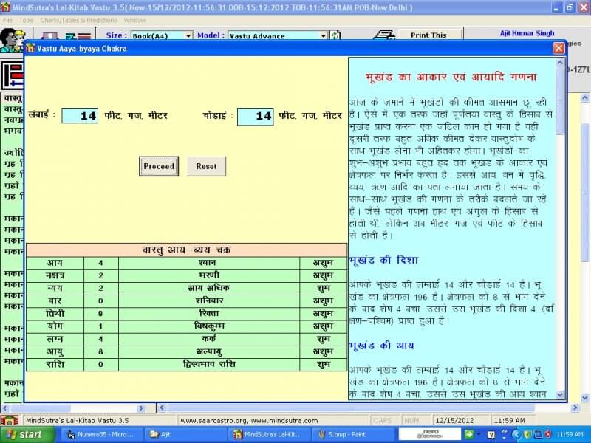Viewport: 591px width, 443px height.
Task: Click विषकुम्भ cell in योग row
Action: point(209,326)
